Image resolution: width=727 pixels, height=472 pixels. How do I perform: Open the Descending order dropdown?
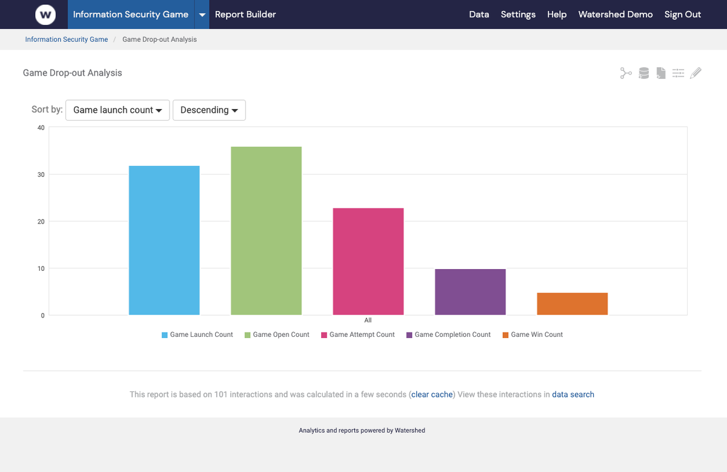pyautogui.click(x=209, y=110)
